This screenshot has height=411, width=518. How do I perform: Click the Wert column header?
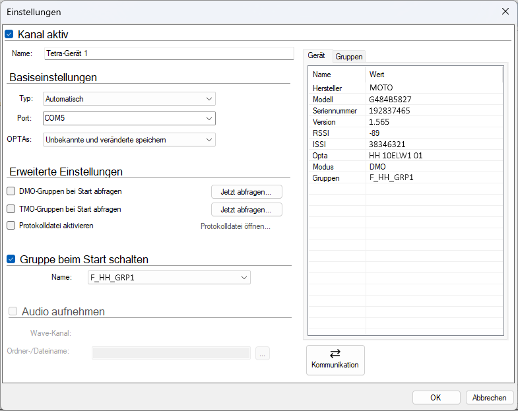click(x=434, y=75)
